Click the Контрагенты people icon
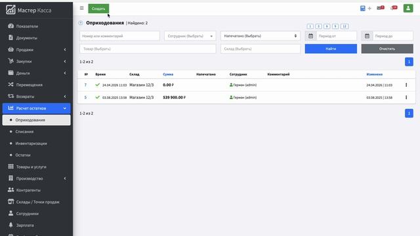 coord(10,189)
